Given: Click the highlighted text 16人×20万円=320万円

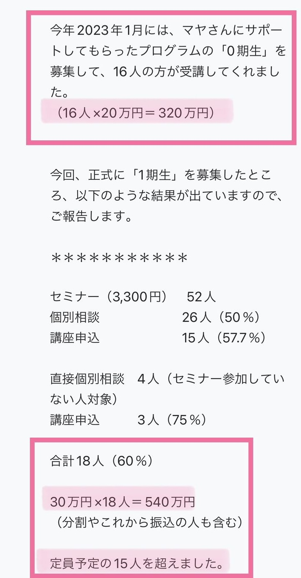Looking at the screenshot, I should click(x=136, y=113).
